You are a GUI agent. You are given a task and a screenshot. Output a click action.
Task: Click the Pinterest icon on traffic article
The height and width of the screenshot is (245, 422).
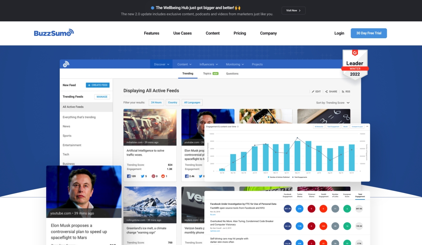coord(153,176)
